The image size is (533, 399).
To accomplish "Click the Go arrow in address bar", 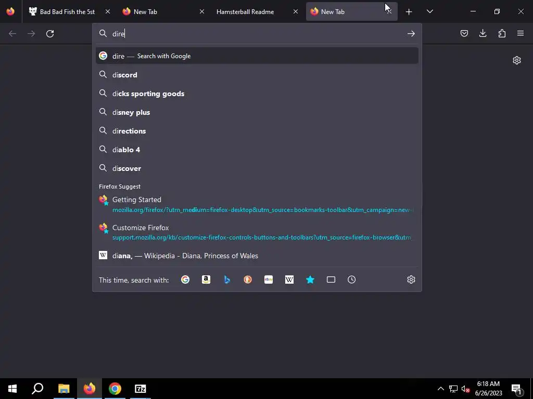I will [x=411, y=34].
